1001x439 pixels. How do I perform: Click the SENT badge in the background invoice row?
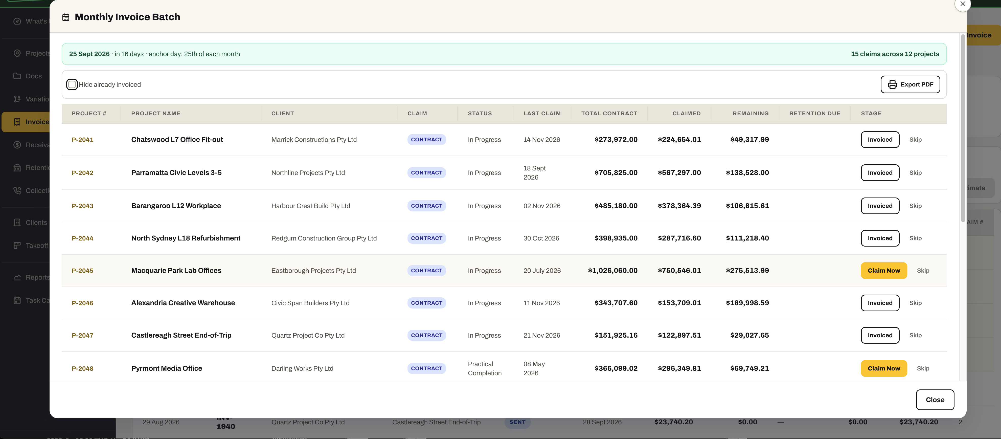[x=517, y=422]
